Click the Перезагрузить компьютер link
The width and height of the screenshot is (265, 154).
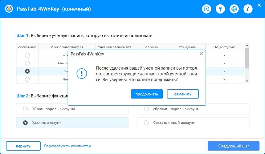coord(68,146)
